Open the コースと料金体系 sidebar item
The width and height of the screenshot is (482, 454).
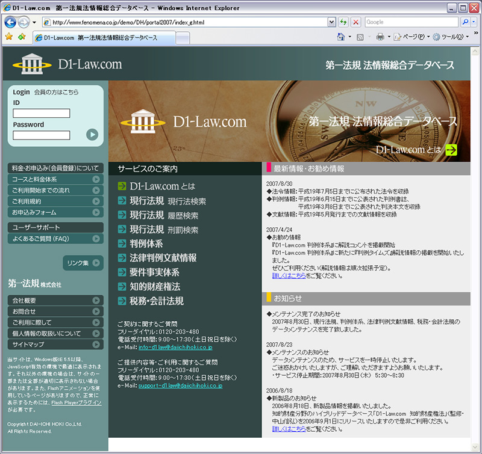55,179
